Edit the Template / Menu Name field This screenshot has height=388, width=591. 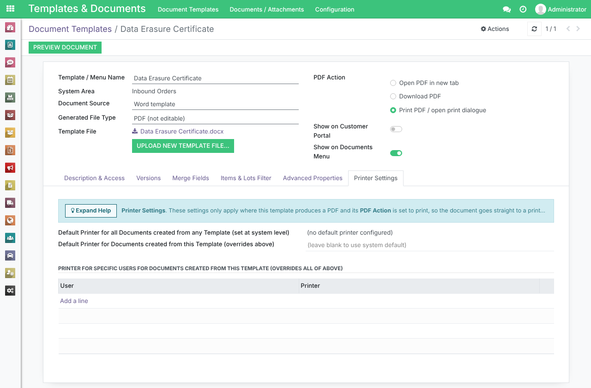(x=215, y=78)
